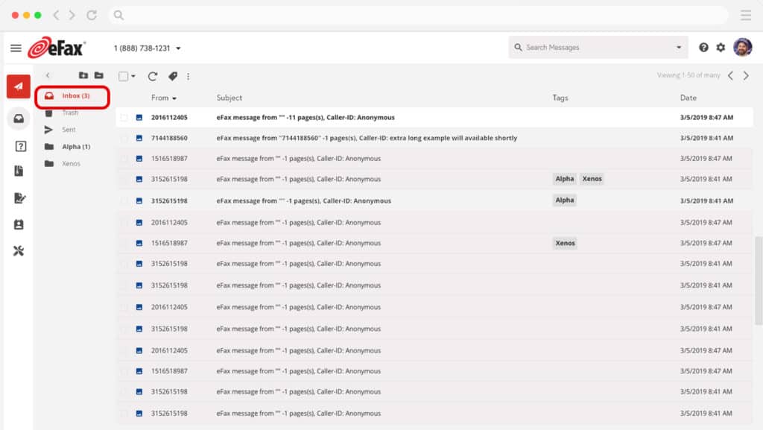Image resolution: width=763 pixels, height=430 pixels.
Task: Open the Search Messages dropdown arrow
Action: (x=678, y=48)
